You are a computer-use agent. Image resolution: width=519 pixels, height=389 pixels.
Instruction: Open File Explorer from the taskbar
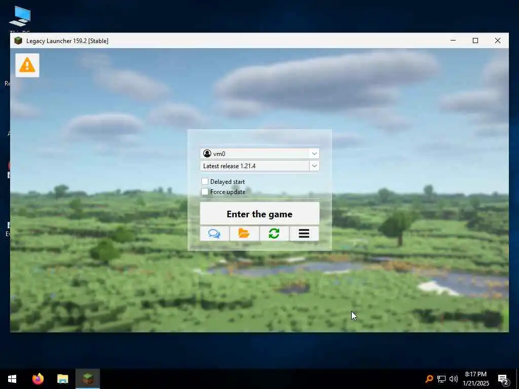(62, 379)
